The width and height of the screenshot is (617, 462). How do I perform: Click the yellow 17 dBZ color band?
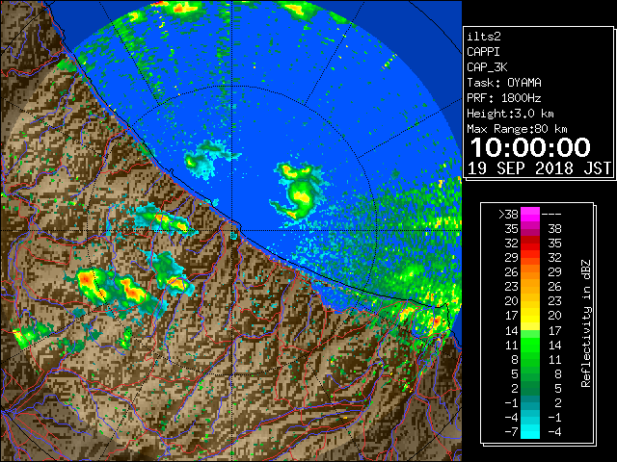pos(529,316)
